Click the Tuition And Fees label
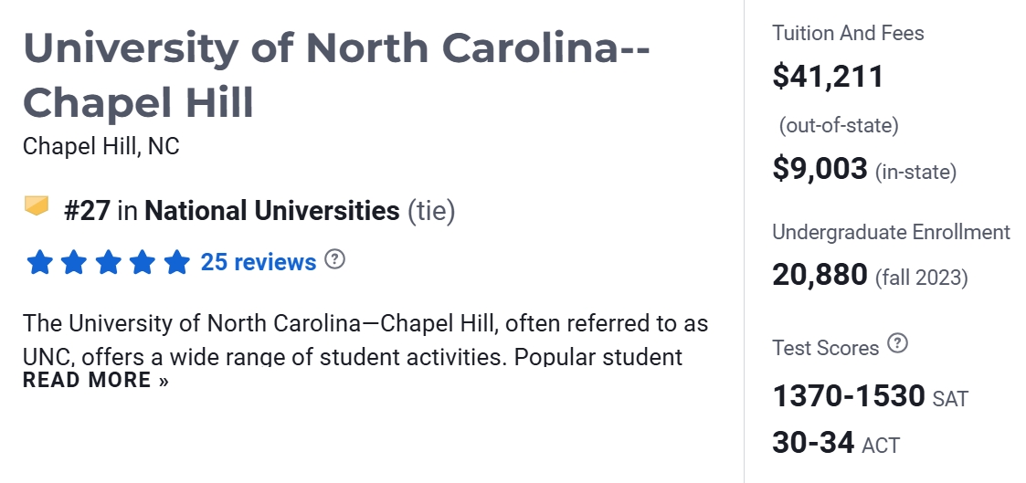Viewport: 1026px width, 483px height. [x=848, y=34]
